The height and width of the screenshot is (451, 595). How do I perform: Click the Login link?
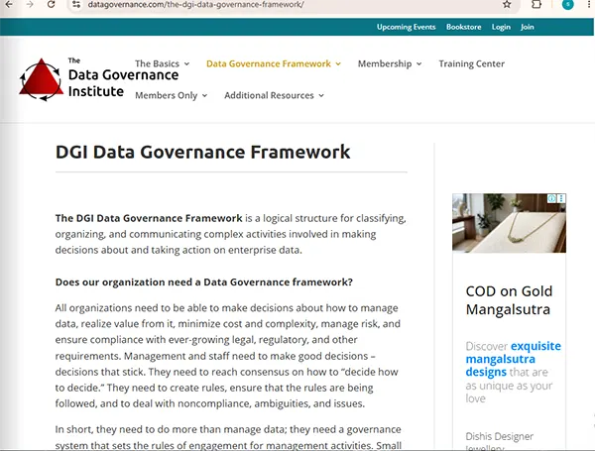501,27
